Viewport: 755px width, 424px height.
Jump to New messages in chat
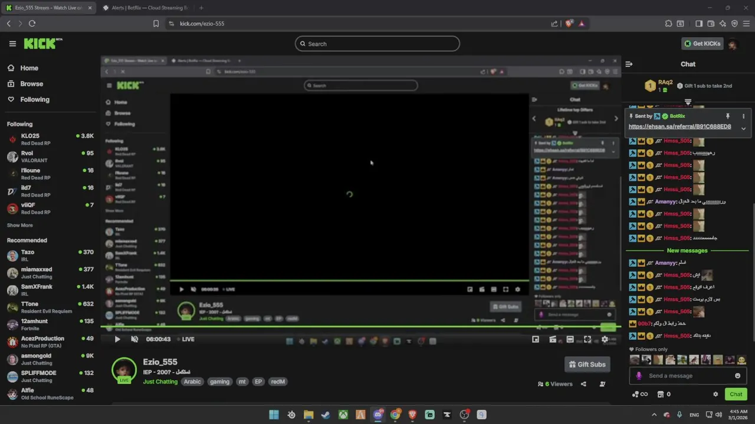coord(687,250)
